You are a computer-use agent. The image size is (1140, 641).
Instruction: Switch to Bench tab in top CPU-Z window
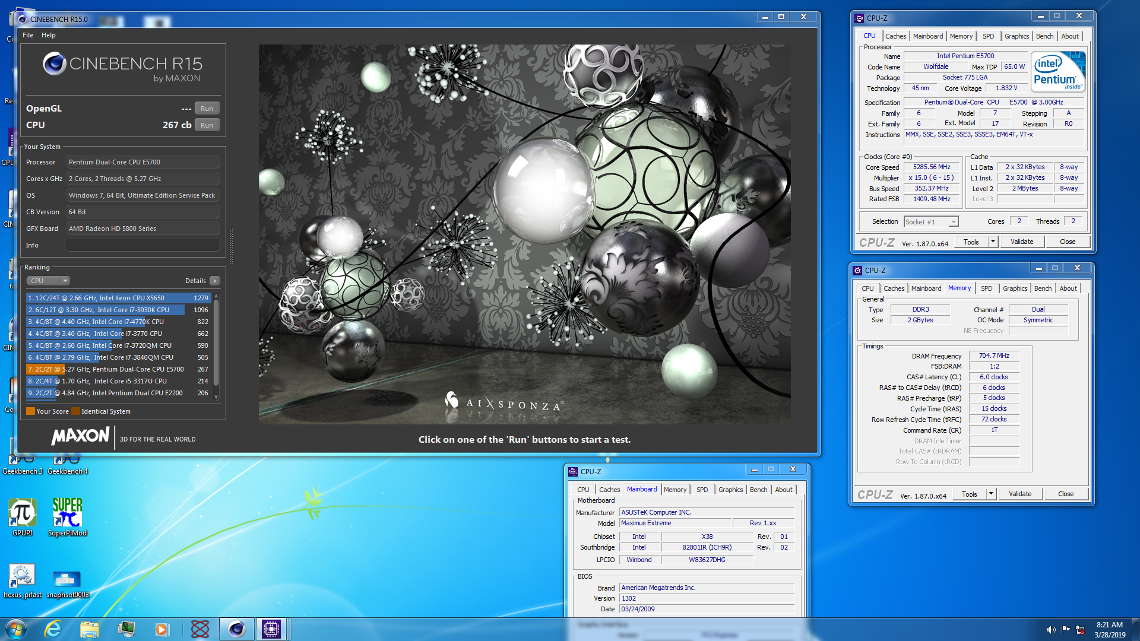[x=1044, y=36]
